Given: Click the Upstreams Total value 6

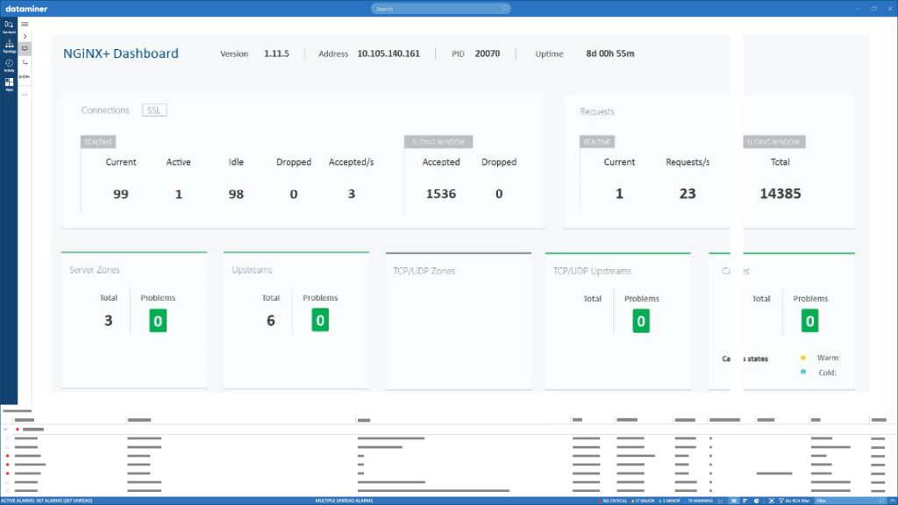Looking at the screenshot, I should [x=271, y=321].
